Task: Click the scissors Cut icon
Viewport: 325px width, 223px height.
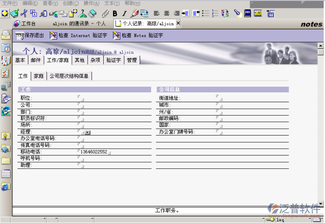Action: (x=24, y=13)
